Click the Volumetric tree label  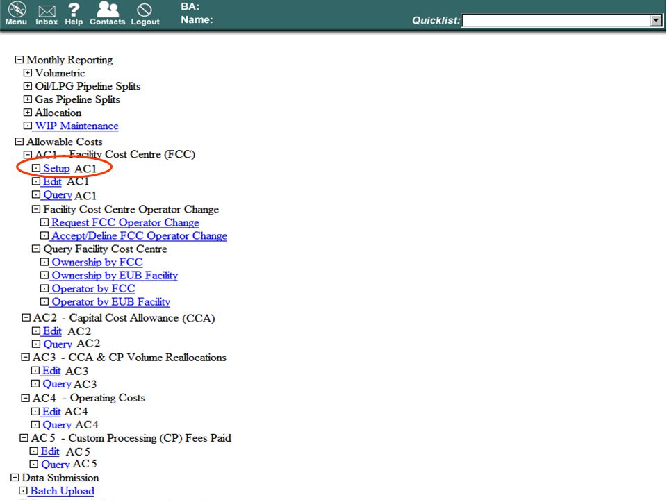click(60, 73)
